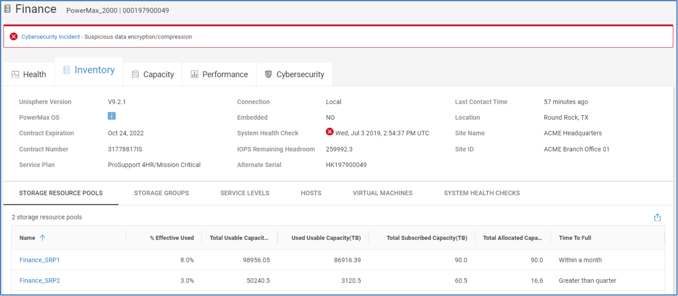The height and width of the screenshot is (296, 678).
Task: Click the ProSupport 4HR/Mission Critical value
Action: pos(154,165)
